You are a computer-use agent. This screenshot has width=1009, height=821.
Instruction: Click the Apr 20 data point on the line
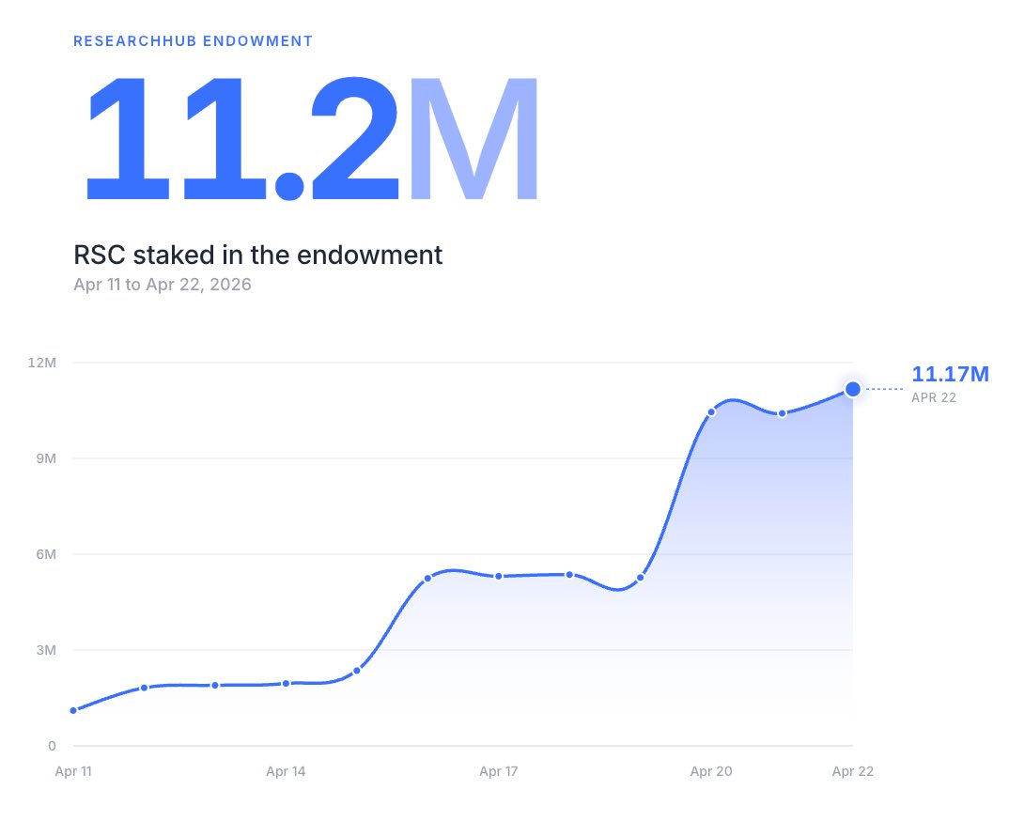711,412
